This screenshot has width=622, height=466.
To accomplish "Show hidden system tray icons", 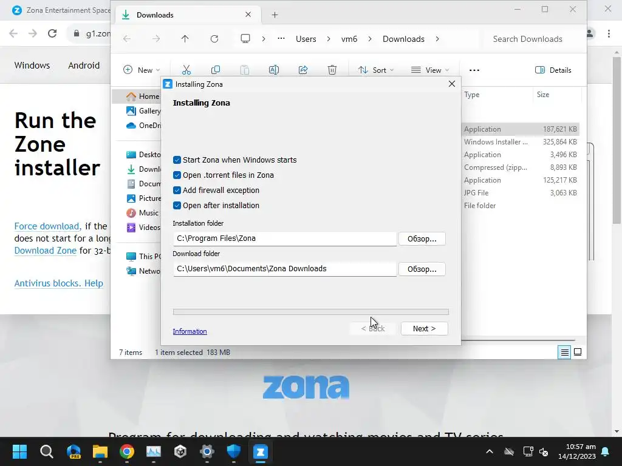I will click(x=490, y=451).
